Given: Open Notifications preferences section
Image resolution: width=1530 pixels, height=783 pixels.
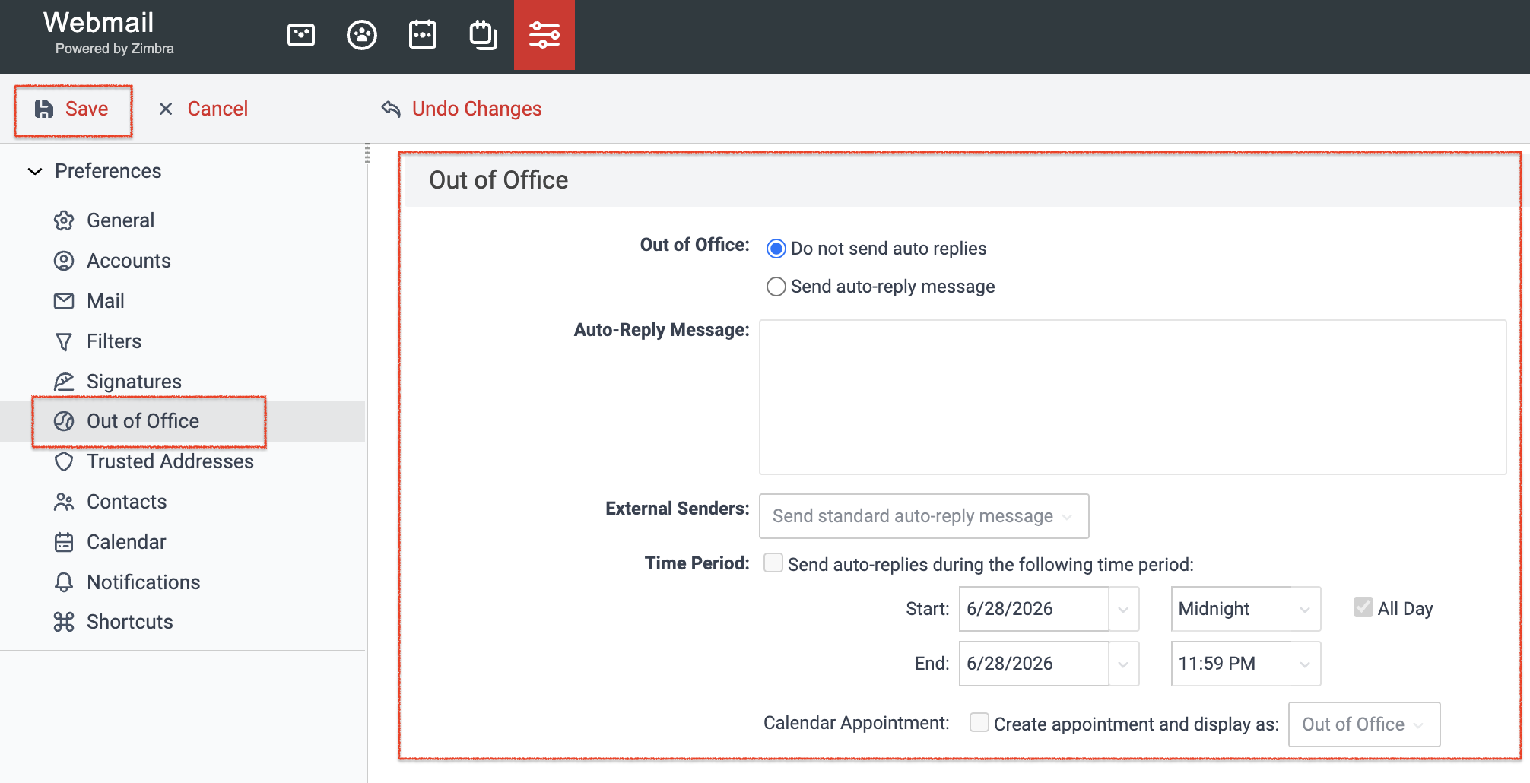Looking at the screenshot, I should pos(144,582).
